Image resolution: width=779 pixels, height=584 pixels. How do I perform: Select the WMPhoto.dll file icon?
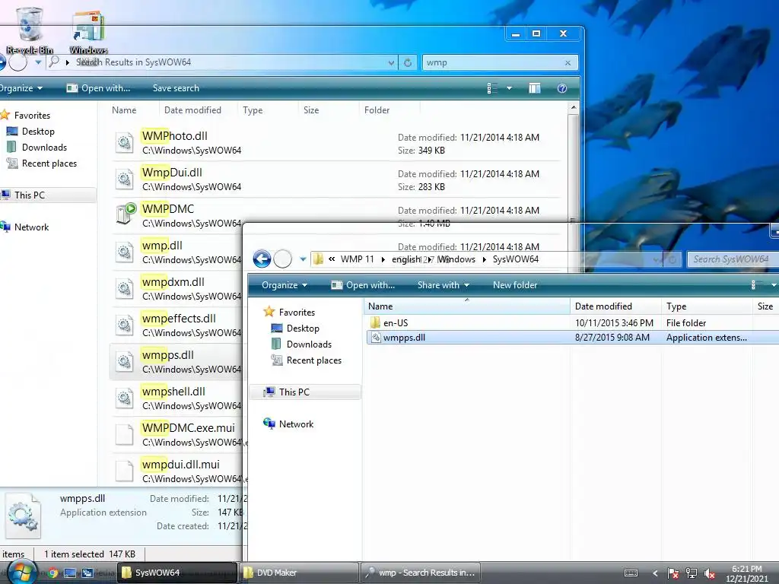pyautogui.click(x=124, y=142)
